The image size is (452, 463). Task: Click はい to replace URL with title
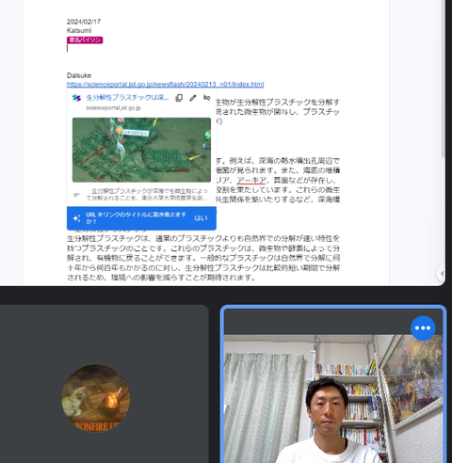[x=201, y=218]
